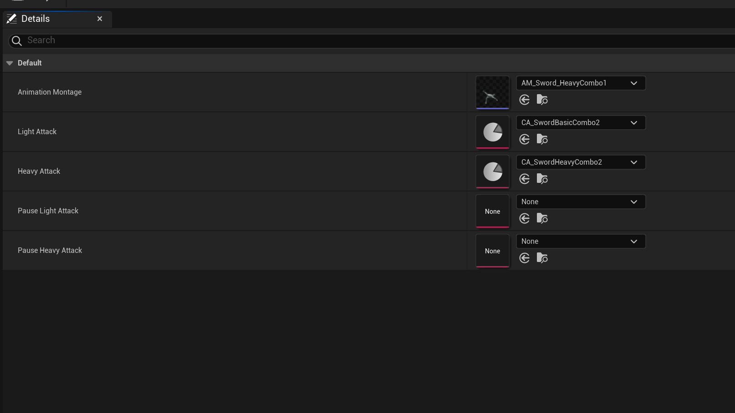Image resolution: width=735 pixels, height=413 pixels.
Task: Close the Details tab
Action: click(x=100, y=19)
